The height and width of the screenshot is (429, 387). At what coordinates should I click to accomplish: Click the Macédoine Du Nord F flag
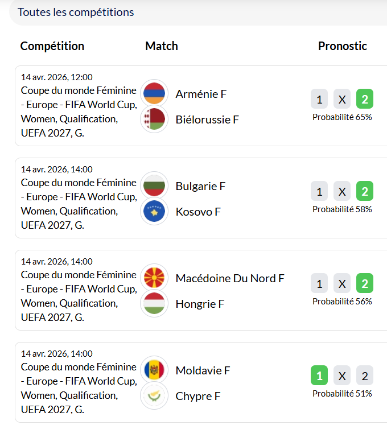(x=154, y=278)
